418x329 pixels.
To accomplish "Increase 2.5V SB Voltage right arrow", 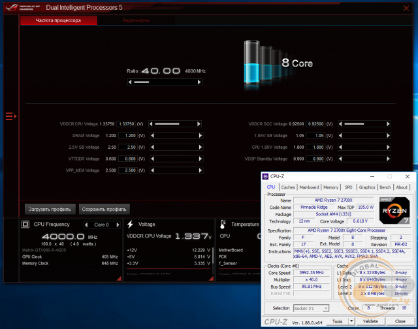I will [x=201, y=147].
